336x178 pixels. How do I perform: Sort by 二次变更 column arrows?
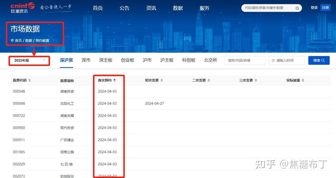tap(209, 80)
